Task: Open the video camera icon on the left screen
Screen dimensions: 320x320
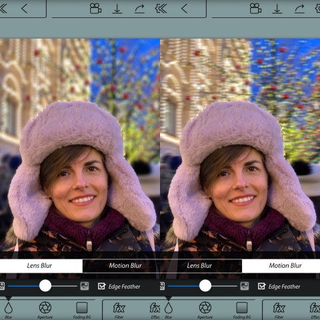Action: tap(95, 9)
